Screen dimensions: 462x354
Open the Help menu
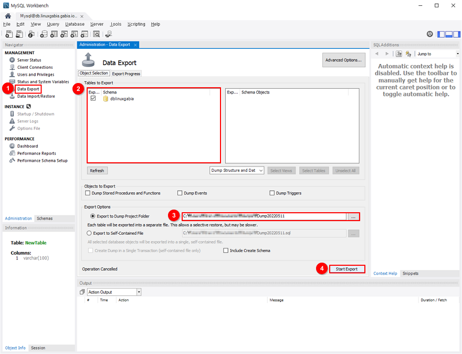tap(155, 24)
